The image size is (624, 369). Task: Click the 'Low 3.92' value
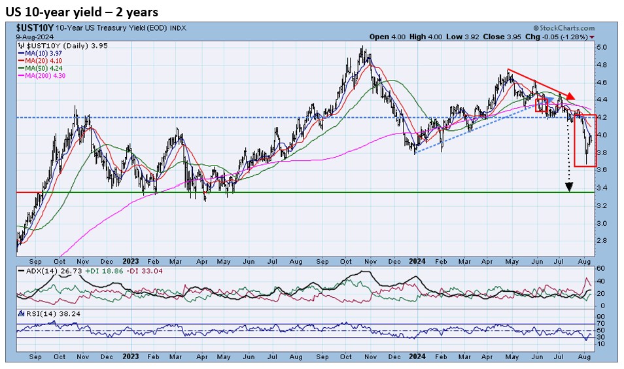coord(463,37)
